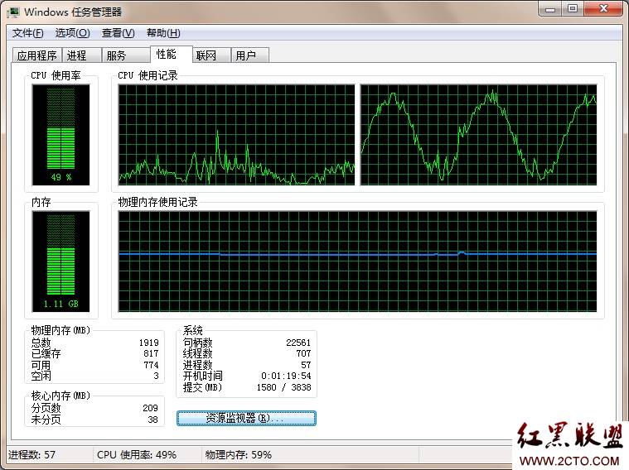Screen dimensions: 629x470
Task: Switch to the 应用程序 tab
Action: click(x=37, y=55)
